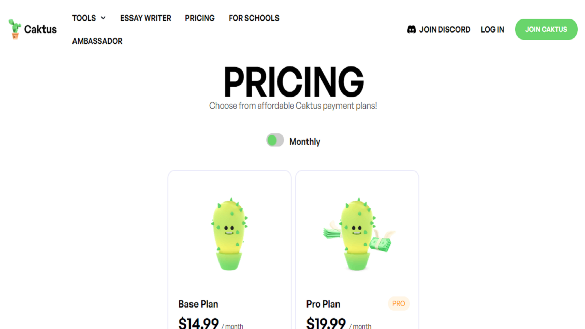This screenshot has height=329, width=585.
Task: Toggle the Monthly billing switch
Action: (x=275, y=140)
